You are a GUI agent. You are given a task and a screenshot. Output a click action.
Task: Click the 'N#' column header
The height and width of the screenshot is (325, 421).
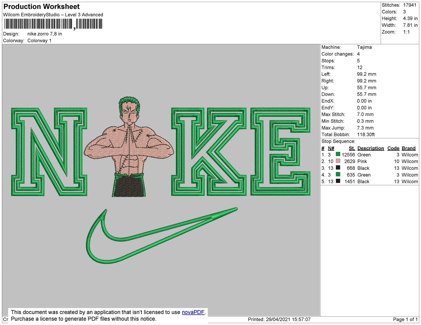point(331,148)
